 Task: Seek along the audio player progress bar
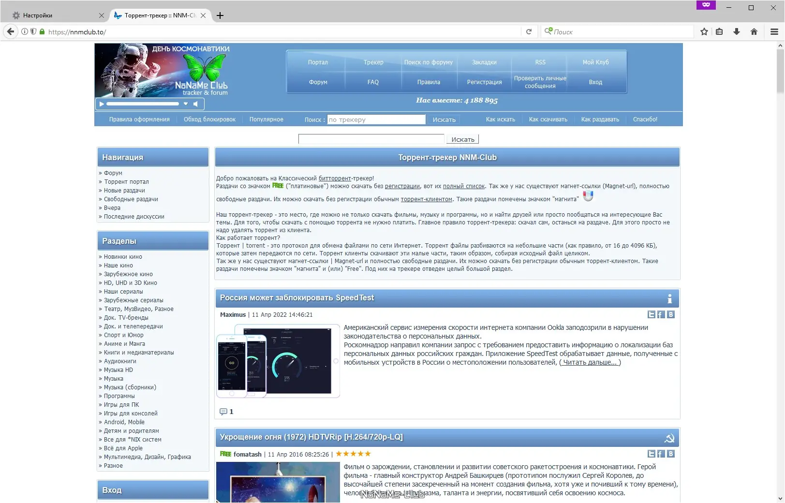click(x=143, y=104)
